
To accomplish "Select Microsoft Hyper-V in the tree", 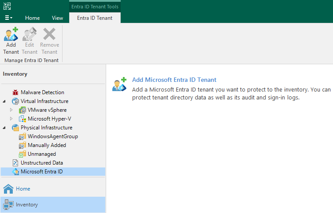I will (x=49, y=118).
